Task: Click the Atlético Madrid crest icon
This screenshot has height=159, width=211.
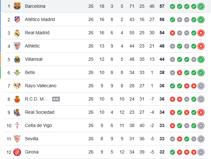Action: click(x=17, y=20)
